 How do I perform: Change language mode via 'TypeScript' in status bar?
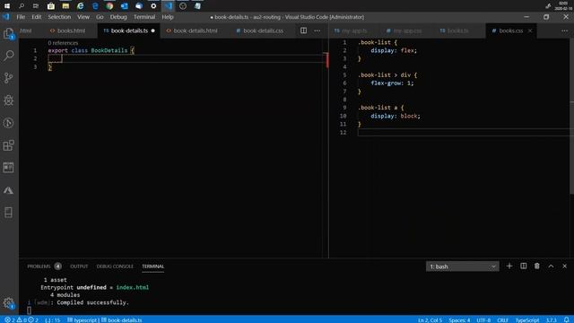(x=527, y=319)
